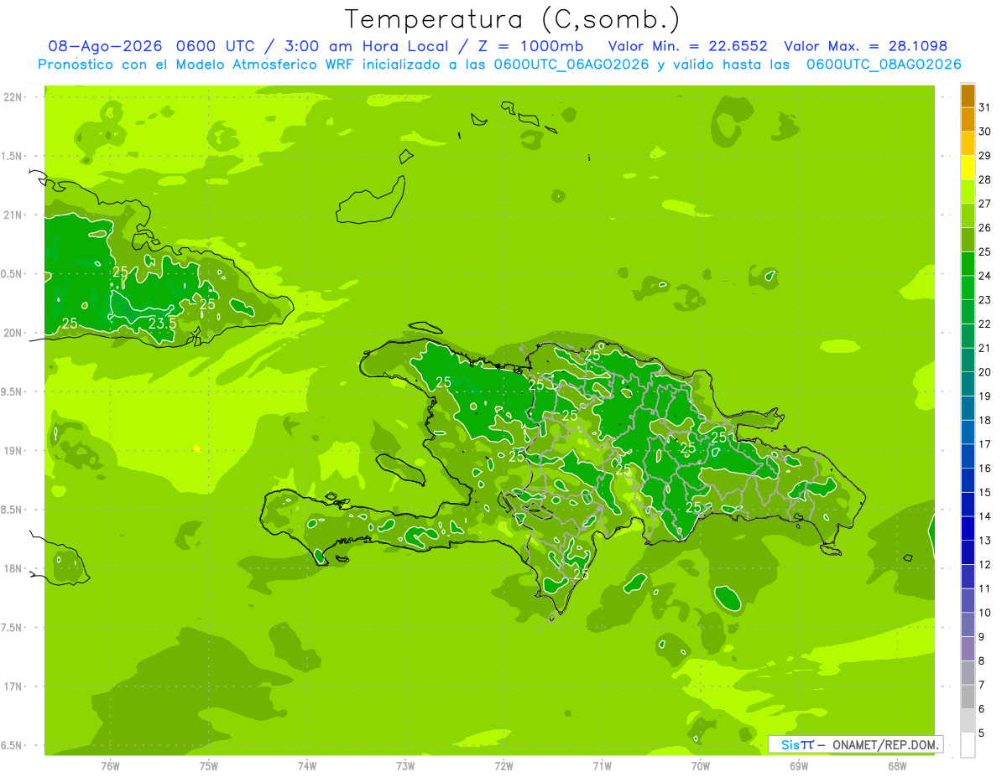1007x777 pixels.
Task: Click colorbar scale label "16"
Action: (984, 469)
